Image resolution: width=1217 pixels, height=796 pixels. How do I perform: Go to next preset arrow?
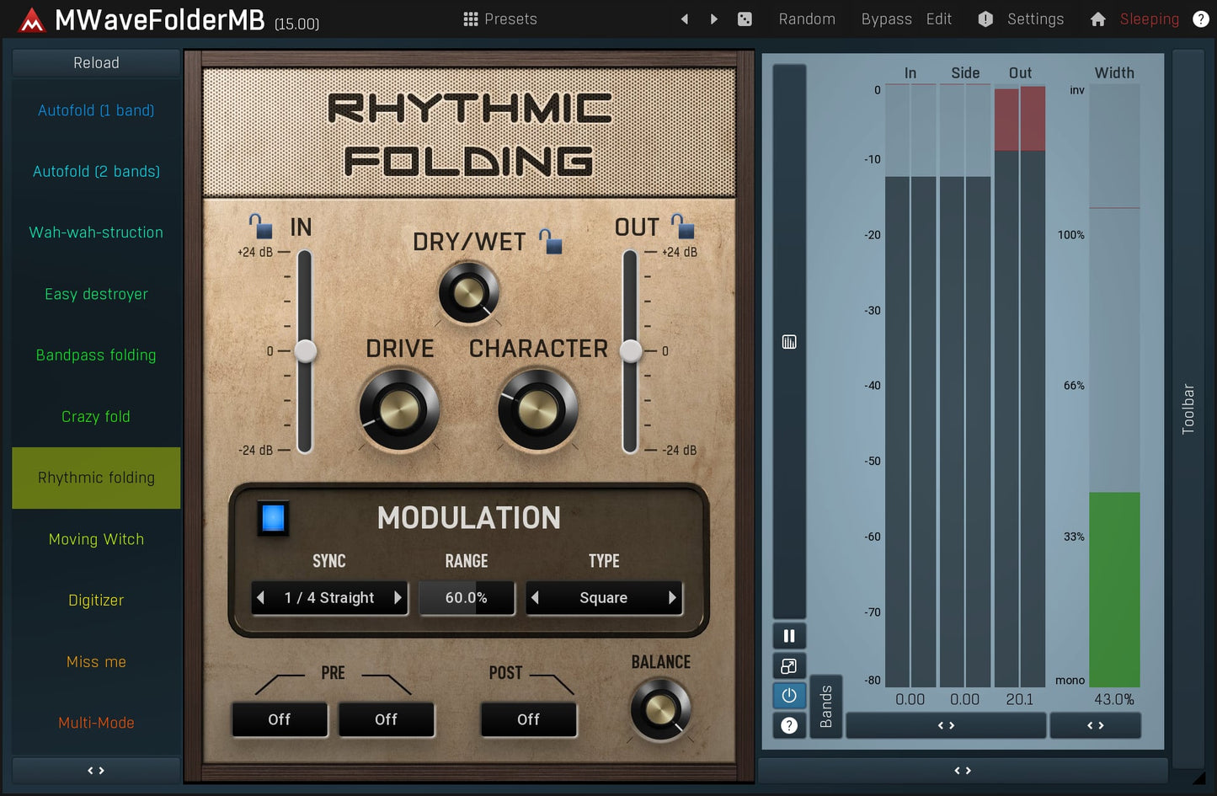(x=714, y=19)
